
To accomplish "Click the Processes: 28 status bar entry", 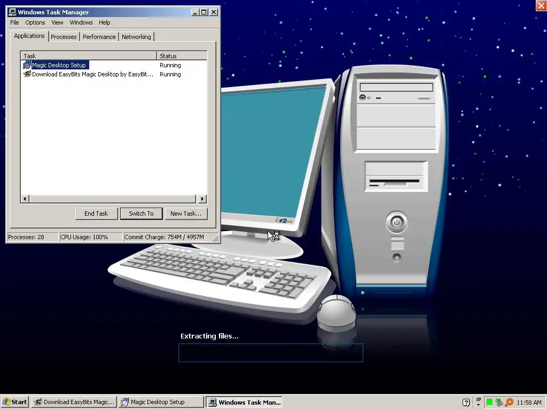I will click(x=33, y=237).
